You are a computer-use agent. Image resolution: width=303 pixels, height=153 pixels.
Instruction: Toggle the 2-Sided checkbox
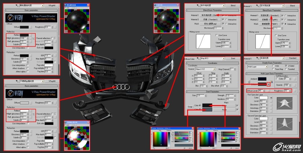pyautogui.click(x=287, y=66)
